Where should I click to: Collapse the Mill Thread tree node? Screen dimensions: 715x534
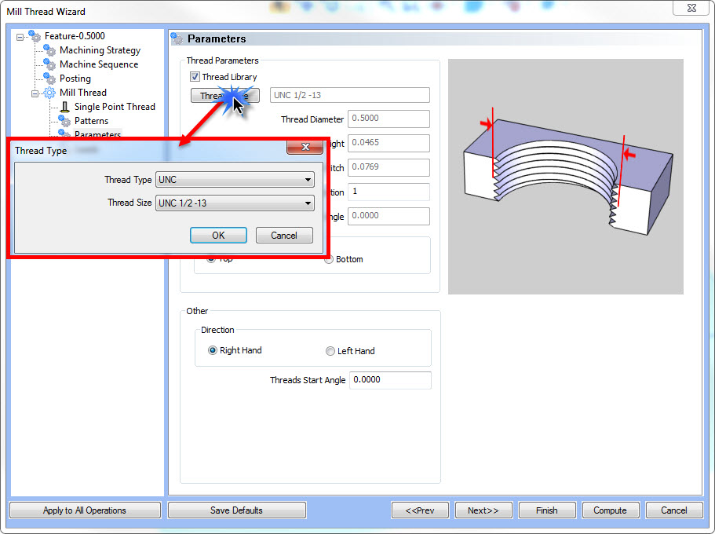pyautogui.click(x=35, y=93)
